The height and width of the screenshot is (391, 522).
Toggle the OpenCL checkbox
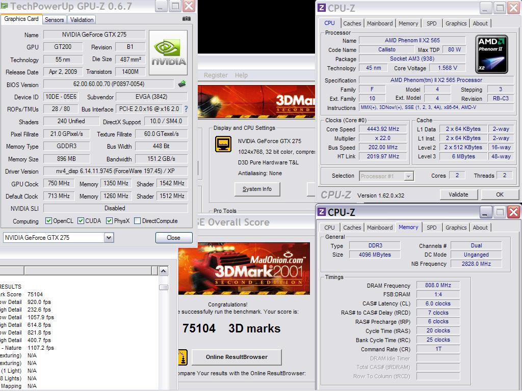pyautogui.click(x=48, y=221)
